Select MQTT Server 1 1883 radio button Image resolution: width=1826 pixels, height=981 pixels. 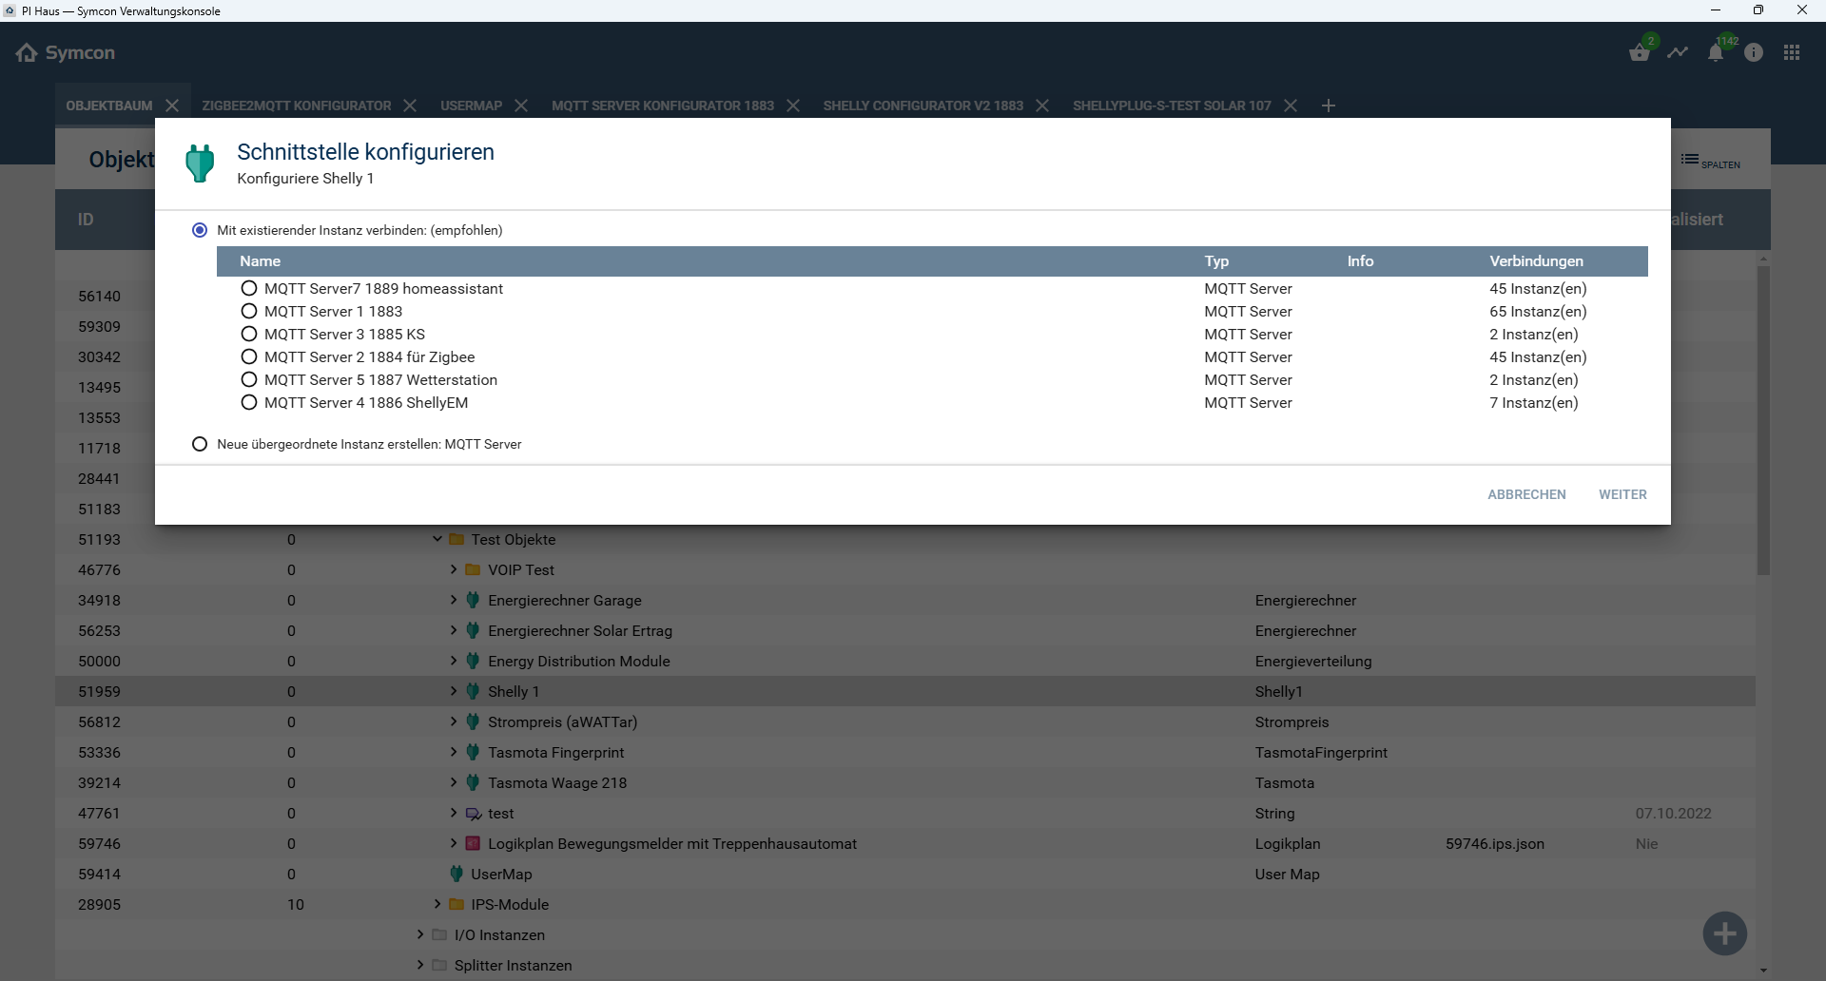pyautogui.click(x=249, y=311)
